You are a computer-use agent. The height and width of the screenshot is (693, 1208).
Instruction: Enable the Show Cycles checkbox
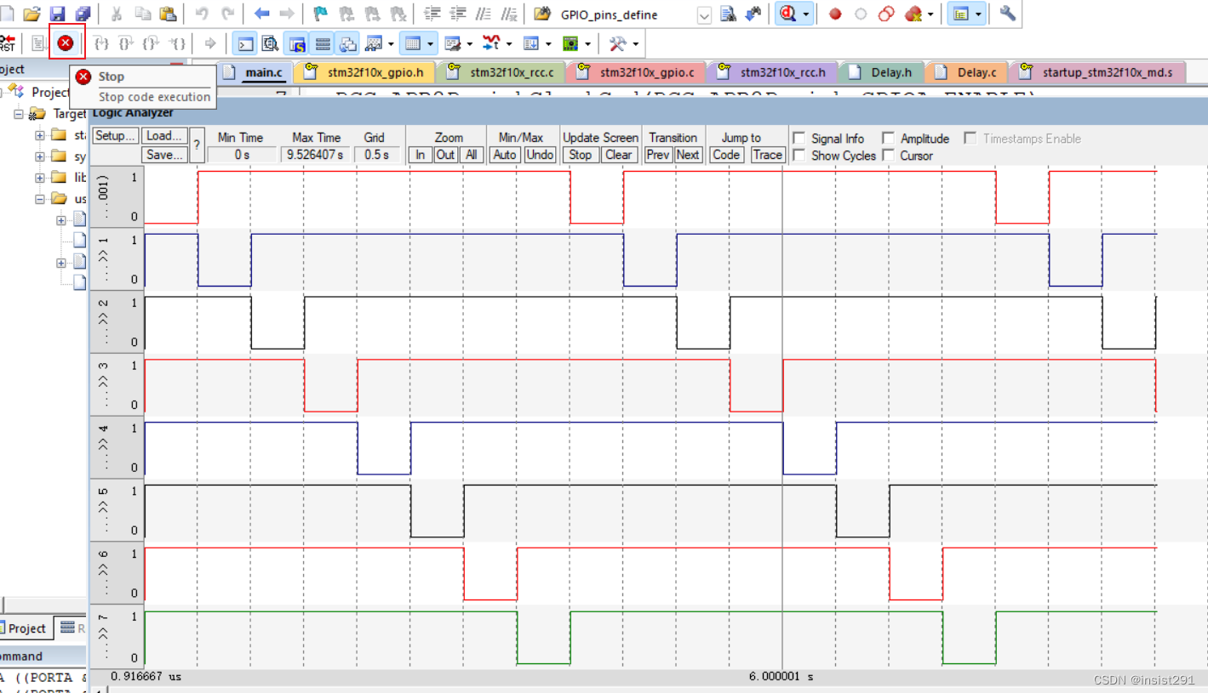tap(799, 155)
